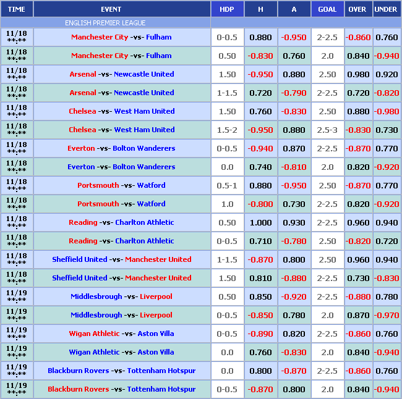Screen dimensions: 402x399
Task: Click Bolton Wanderers in the 0.0 handicap row
Action: click(x=143, y=167)
